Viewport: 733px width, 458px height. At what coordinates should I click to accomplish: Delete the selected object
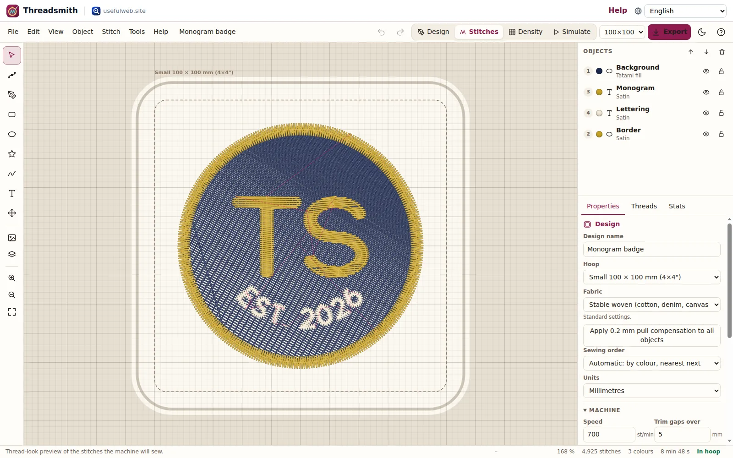(x=722, y=52)
